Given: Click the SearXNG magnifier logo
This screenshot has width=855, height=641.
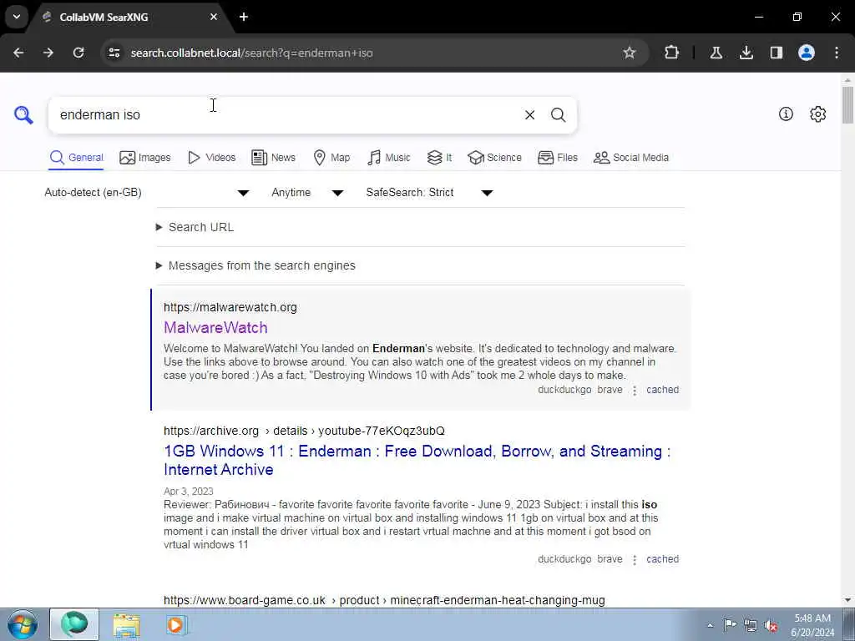Looking at the screenshot, I should pos(23,115).
